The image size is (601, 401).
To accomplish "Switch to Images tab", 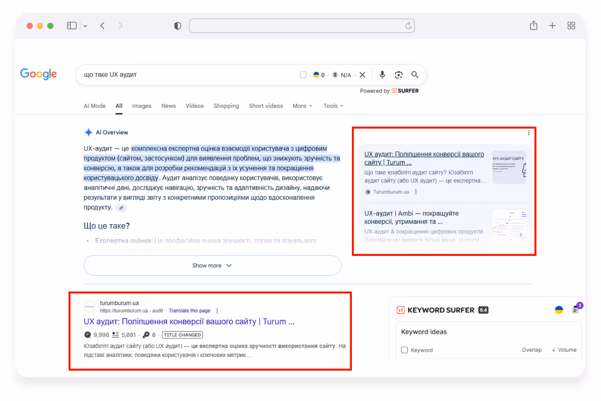I will click(141, 106).
